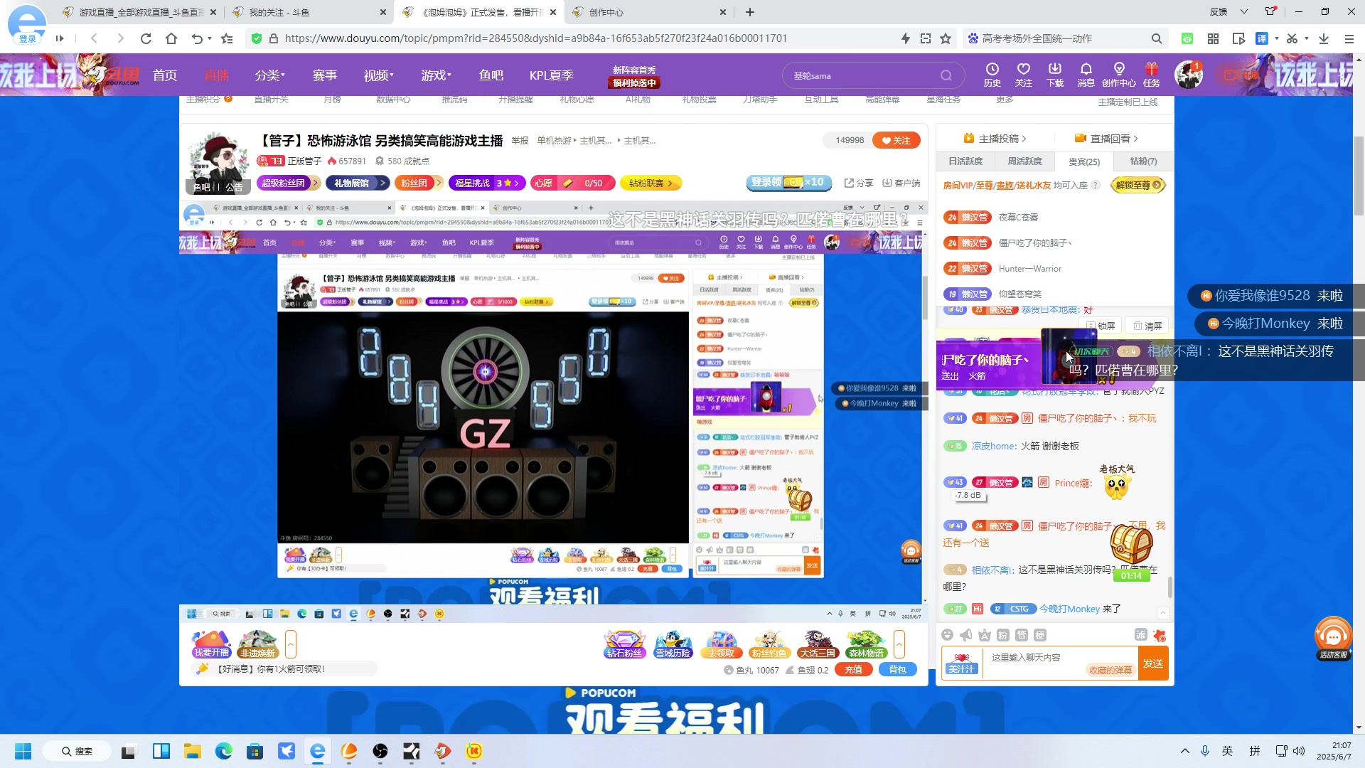Collapse the left activity bar arrow beside 非遗焕新

(x=290, y=644)
